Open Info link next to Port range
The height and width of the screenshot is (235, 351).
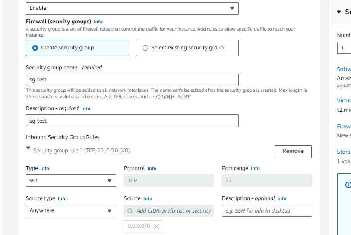click(255, 168)
